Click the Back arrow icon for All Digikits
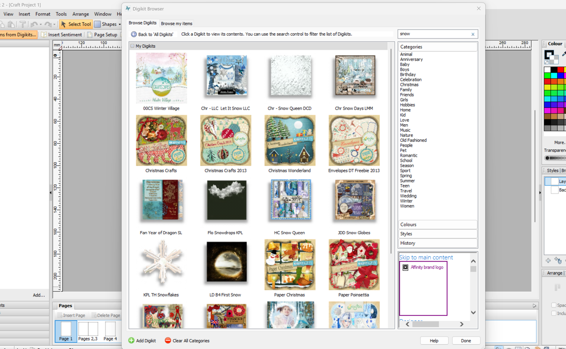 (x=134, y=34)
